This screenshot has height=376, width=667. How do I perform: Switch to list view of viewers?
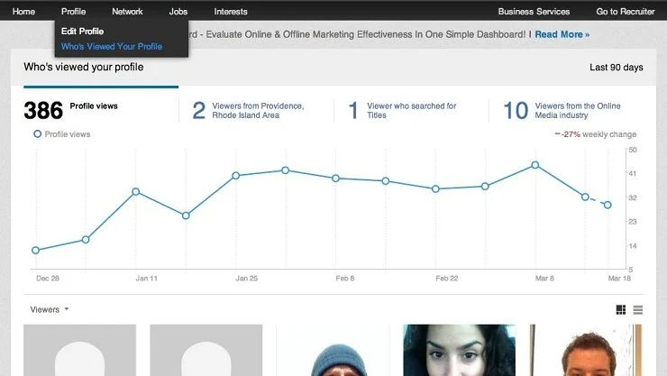[x=637, y=309]
